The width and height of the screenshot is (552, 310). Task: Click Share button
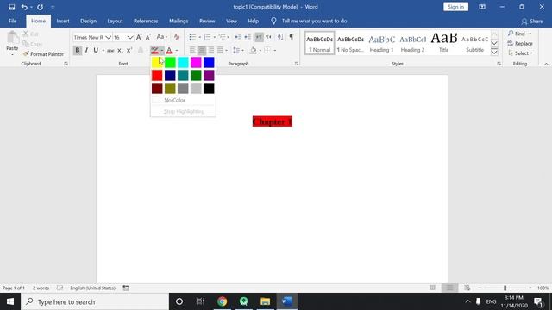coord(532,22)
